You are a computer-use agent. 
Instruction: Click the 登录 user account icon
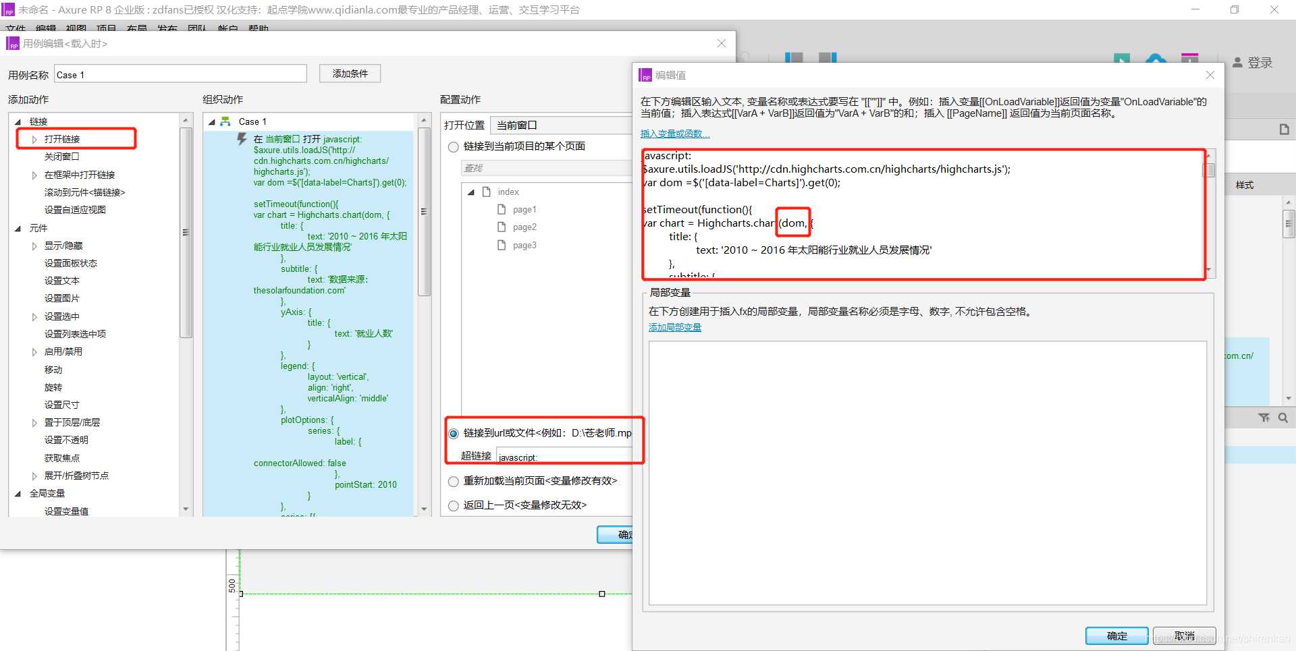point(1237,62)
